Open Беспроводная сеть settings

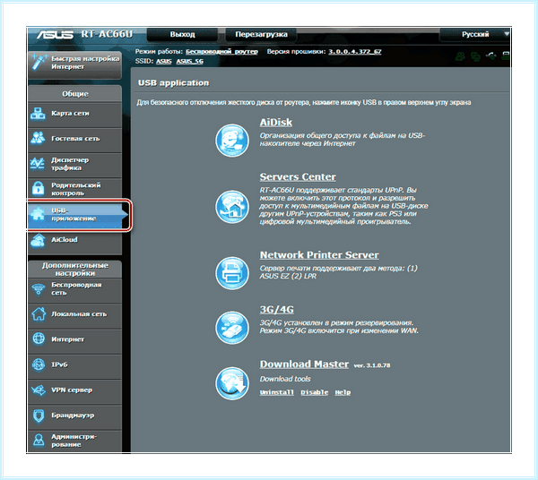coord(74,289)
